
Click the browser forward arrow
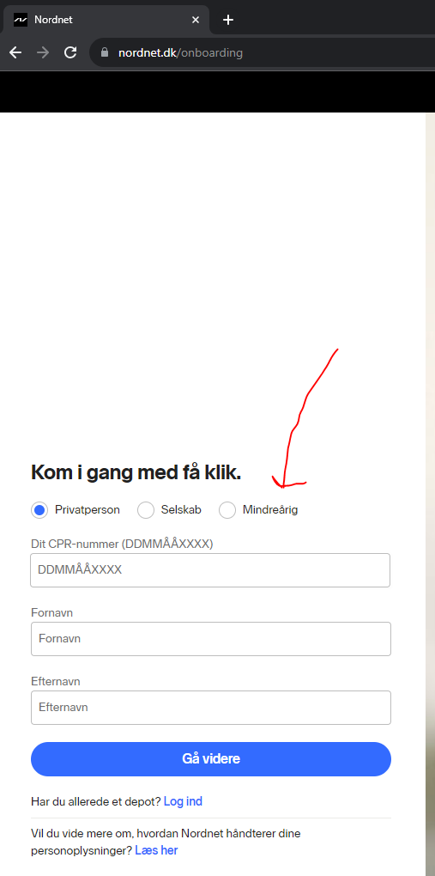43,53
